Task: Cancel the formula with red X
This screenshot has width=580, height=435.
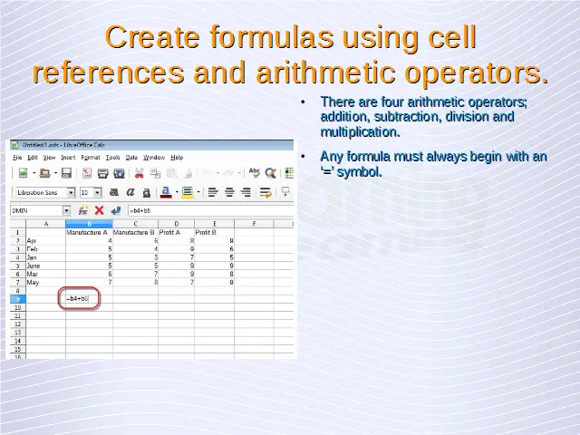Action: point(99,210)
